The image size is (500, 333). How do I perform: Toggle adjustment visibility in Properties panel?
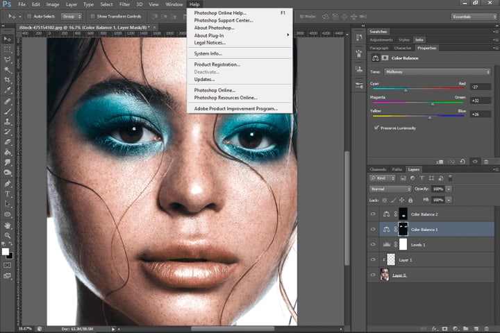(x=475, y=162)
